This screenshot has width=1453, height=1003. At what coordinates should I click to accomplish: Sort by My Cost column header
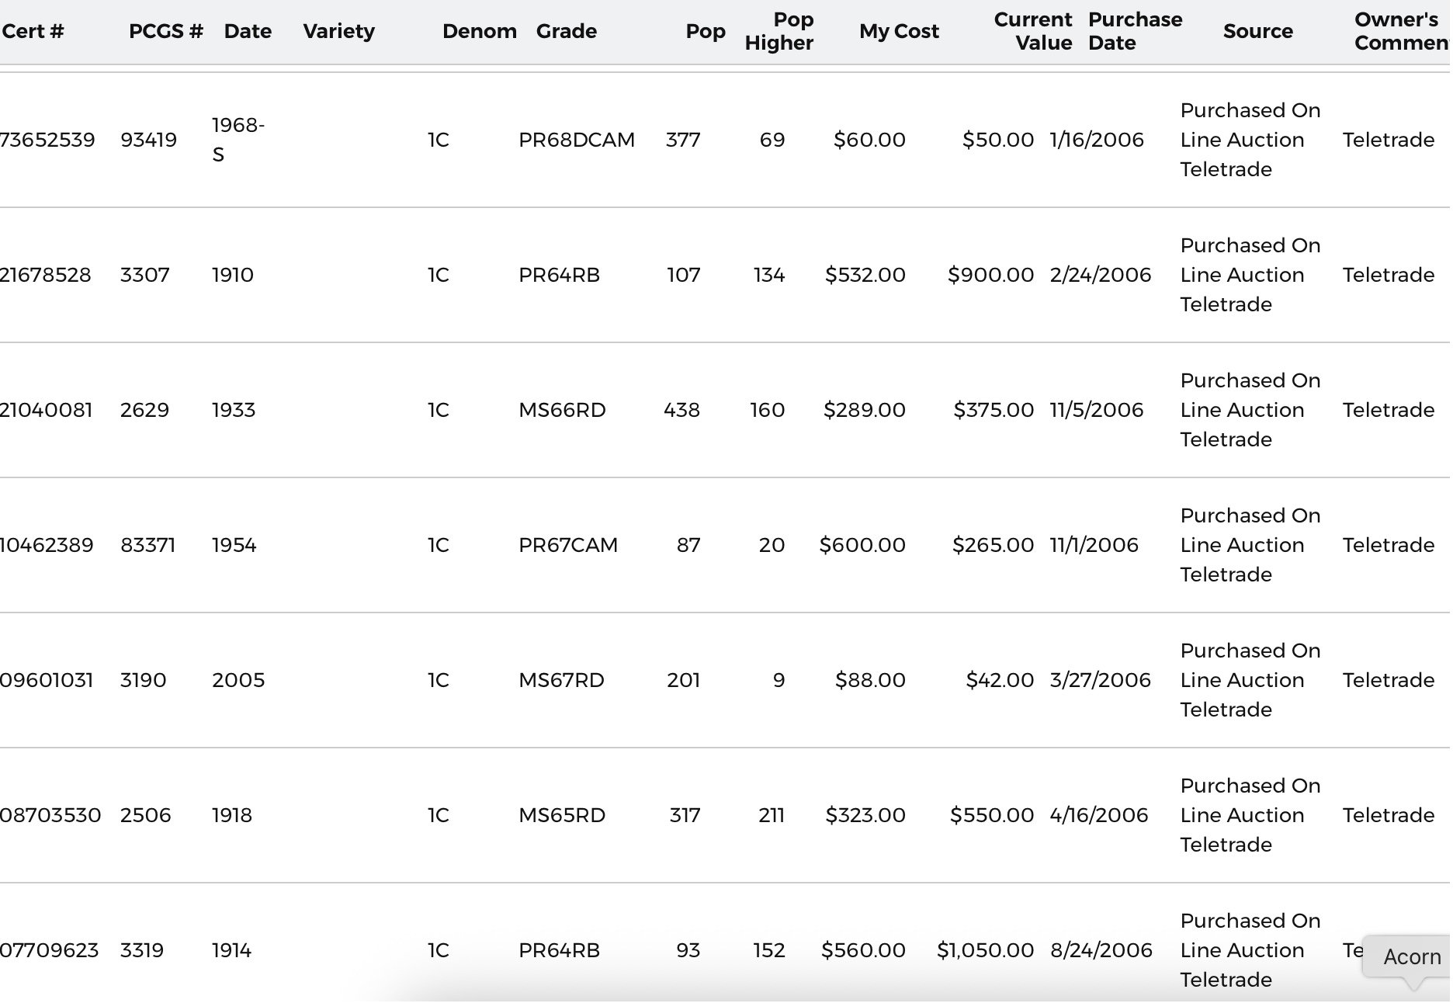click(898, 31)
